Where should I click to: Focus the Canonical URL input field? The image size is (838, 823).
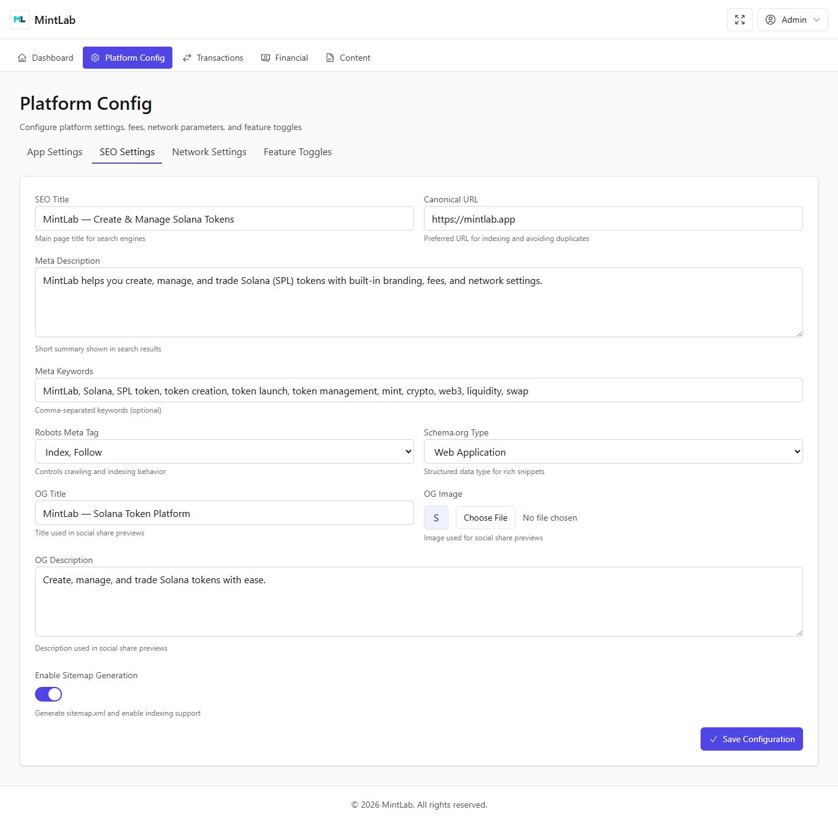(x=613, y=219)
